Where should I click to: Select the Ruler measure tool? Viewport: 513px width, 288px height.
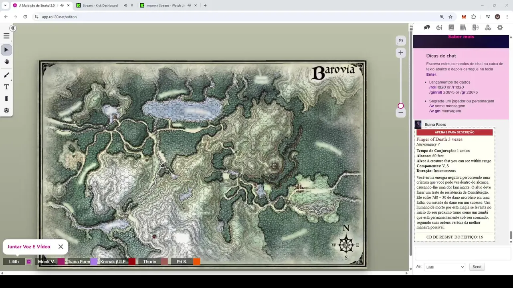[x=6, y=98]
